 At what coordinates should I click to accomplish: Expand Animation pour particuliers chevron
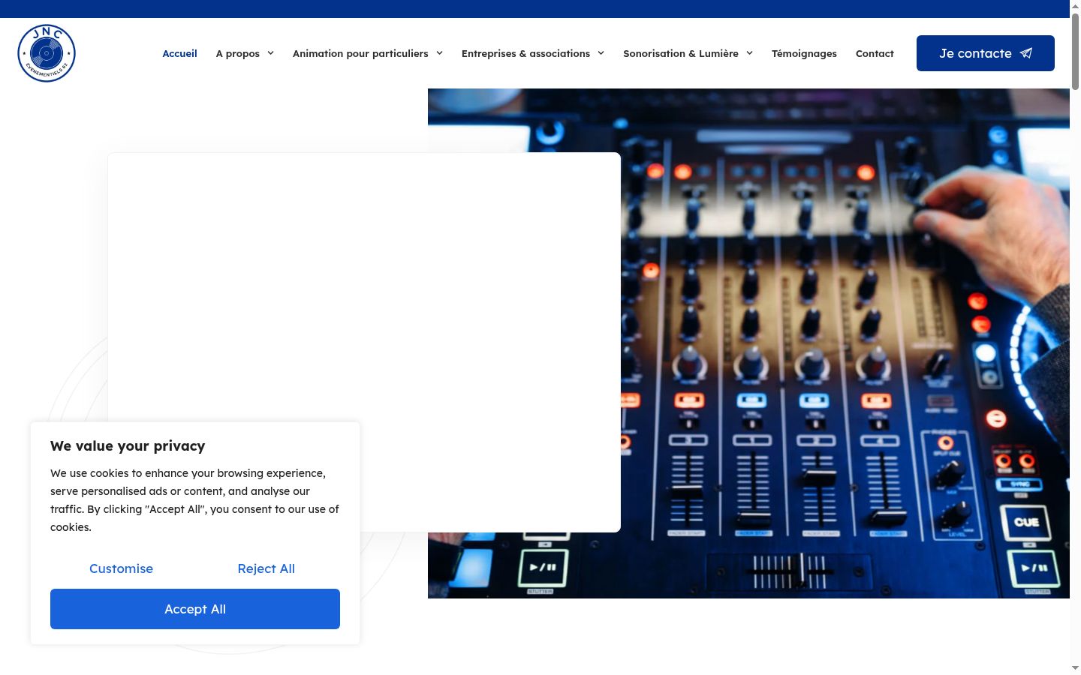pos(439,53)
